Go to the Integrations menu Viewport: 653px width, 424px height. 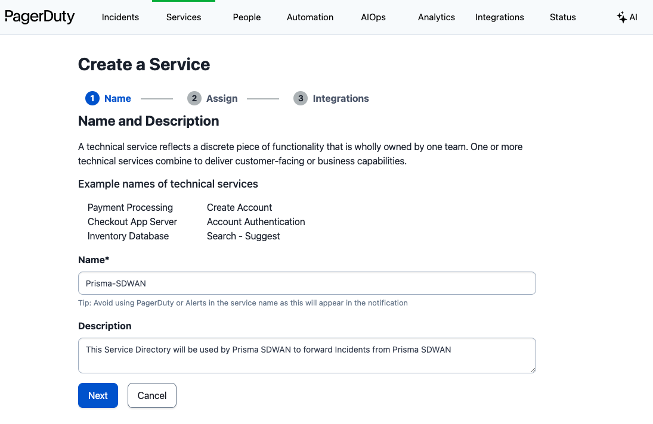[500, 17]
